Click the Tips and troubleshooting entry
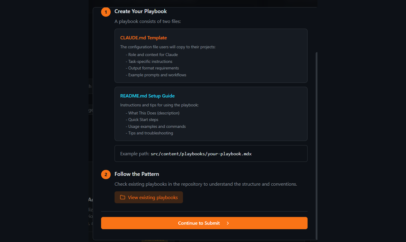The height and width of the screenshot is (242, 406). click(x=150, y=133)
